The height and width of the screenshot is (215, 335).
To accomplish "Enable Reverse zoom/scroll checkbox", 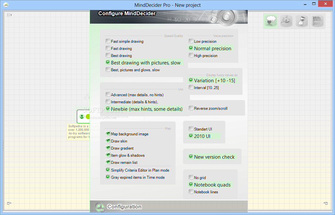I will pyautogui.click(x=208, y=108).
